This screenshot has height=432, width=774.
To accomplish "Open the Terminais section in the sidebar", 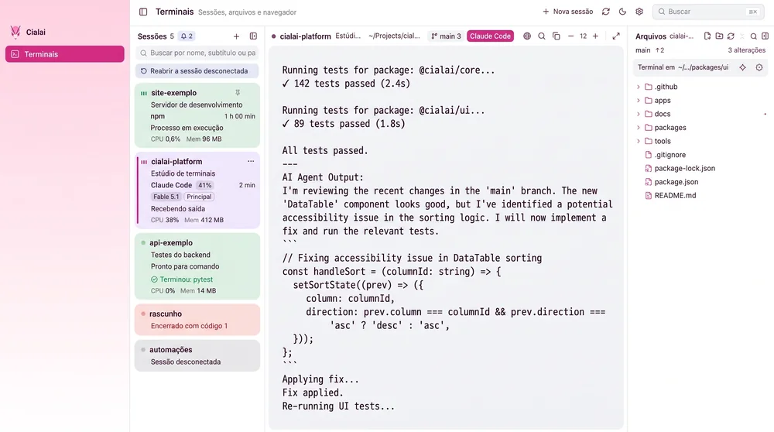I will point(65,54).
